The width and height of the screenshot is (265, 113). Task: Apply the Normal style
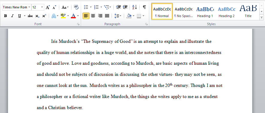pos(162,11)
